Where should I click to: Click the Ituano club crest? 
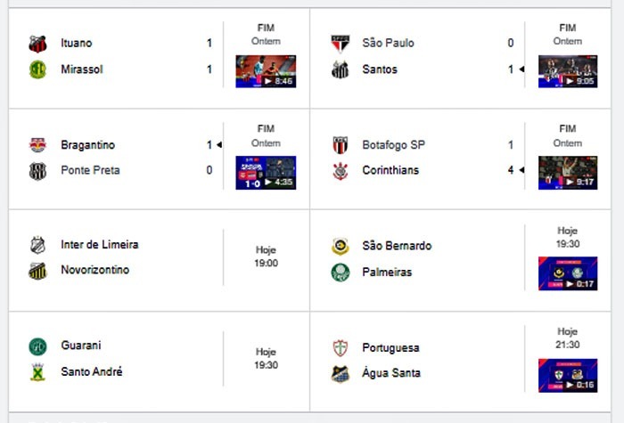[37, 44]
